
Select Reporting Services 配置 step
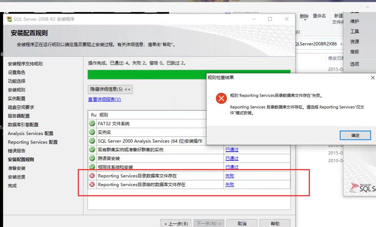(33, 142)
